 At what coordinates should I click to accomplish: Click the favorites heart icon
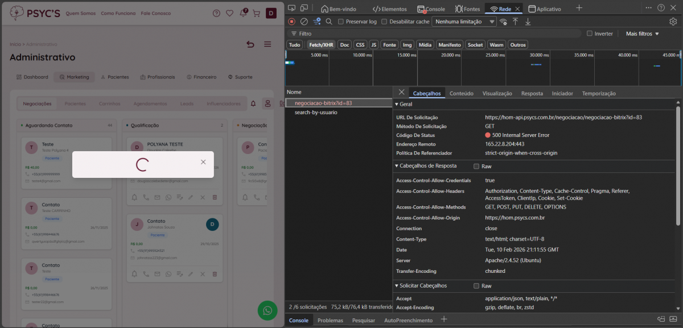230,13
